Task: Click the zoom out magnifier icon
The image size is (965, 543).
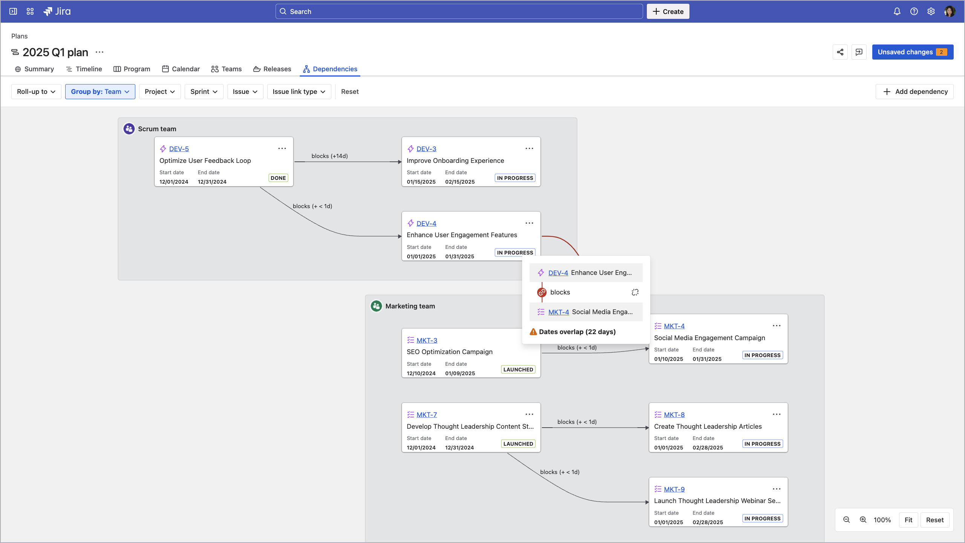Action: tap(847, 520)
